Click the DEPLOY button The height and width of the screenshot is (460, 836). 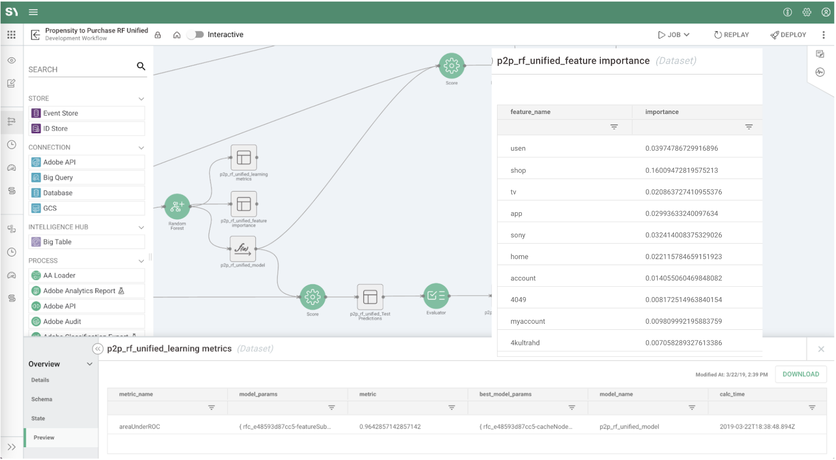point(788,35)
